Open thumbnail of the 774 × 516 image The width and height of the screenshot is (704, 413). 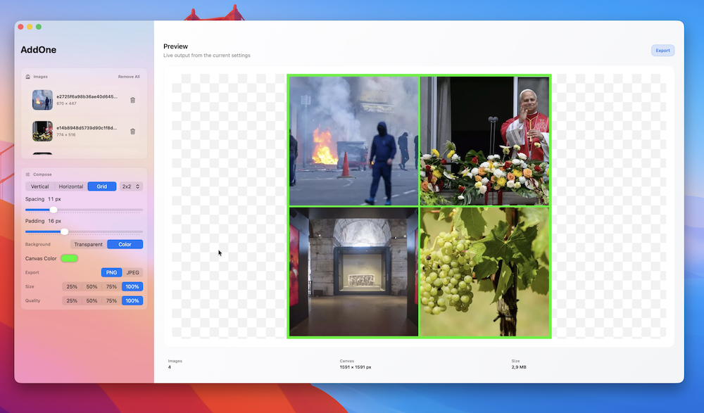tap(42, 131)
